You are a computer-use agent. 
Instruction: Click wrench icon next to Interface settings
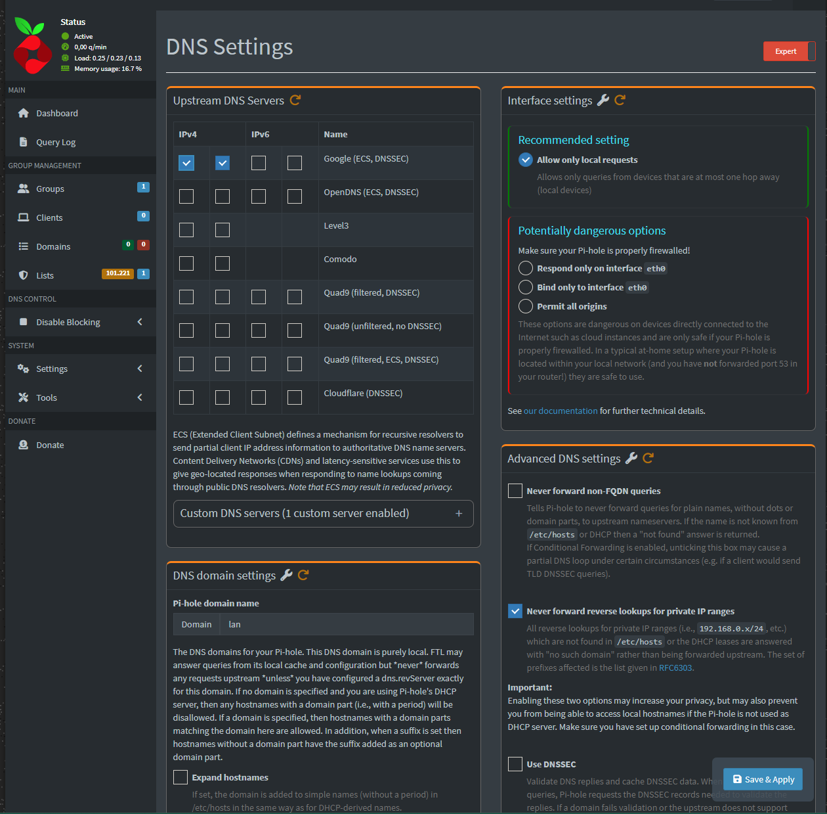click(603, 100)
